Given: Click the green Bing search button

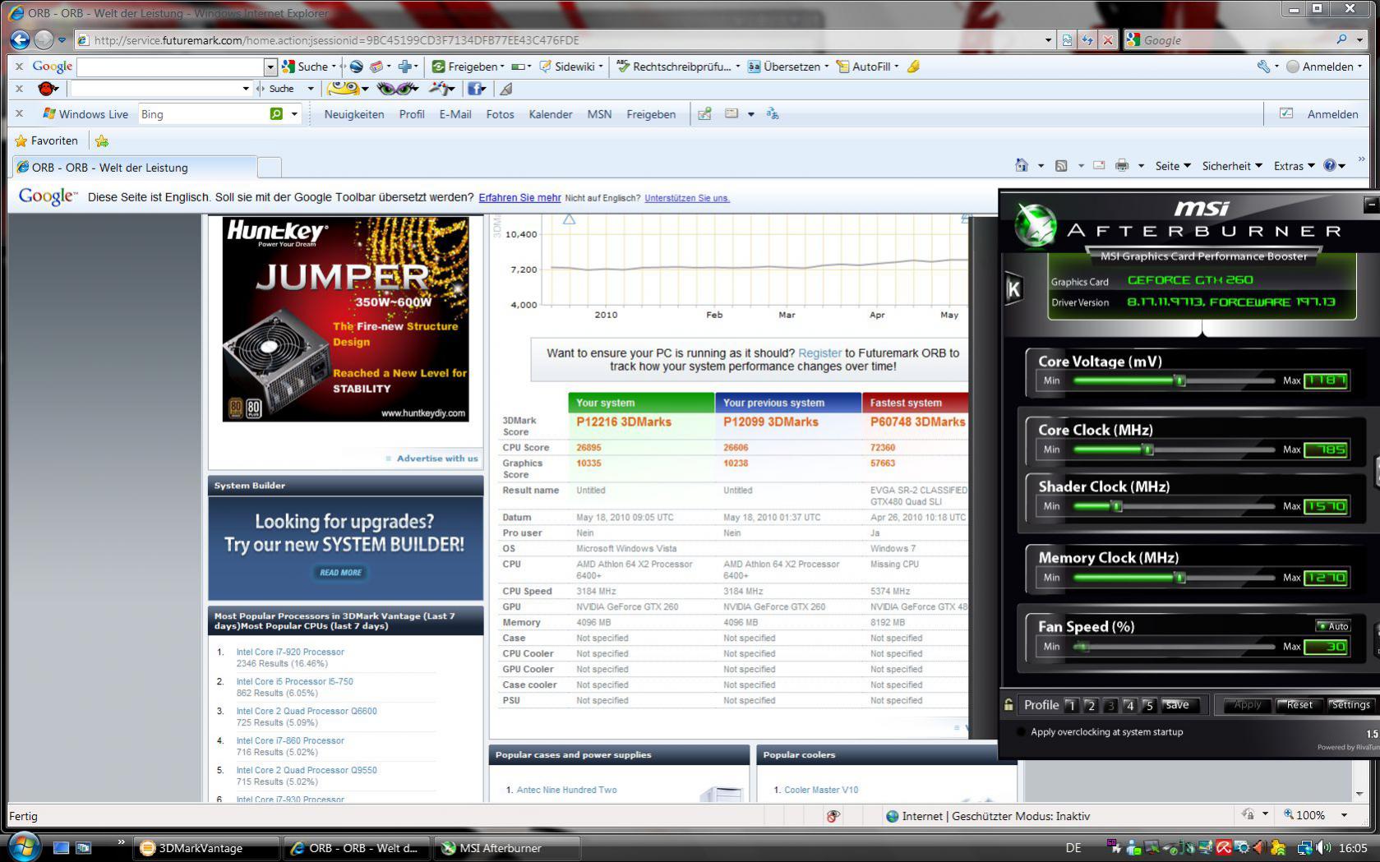Looking at the screenshot, I should tap(276, 114).
